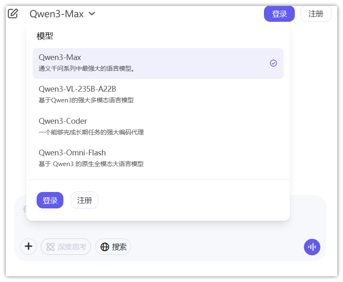Click the atom icon in the 深度思考 button
The height and width of the screenshot is (282, 343).
(50, 247)
